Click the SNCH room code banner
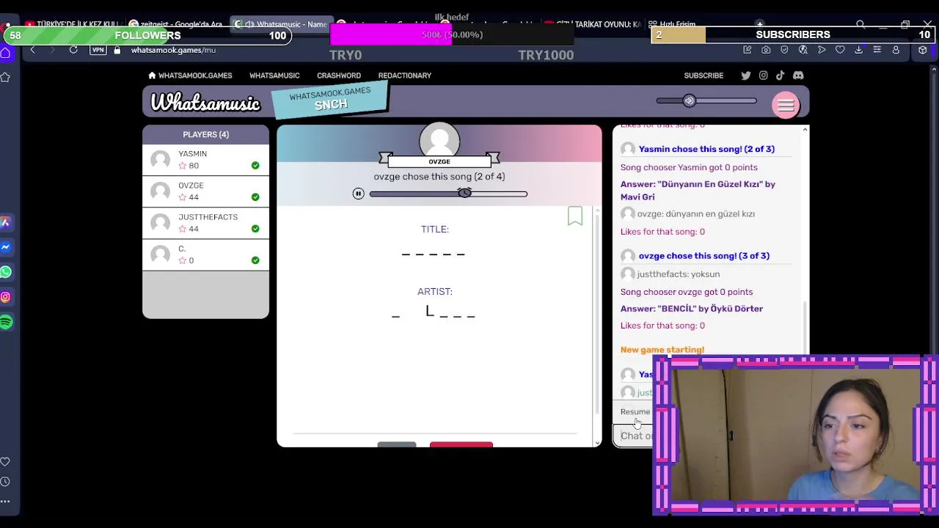 (x=330, y=99)
